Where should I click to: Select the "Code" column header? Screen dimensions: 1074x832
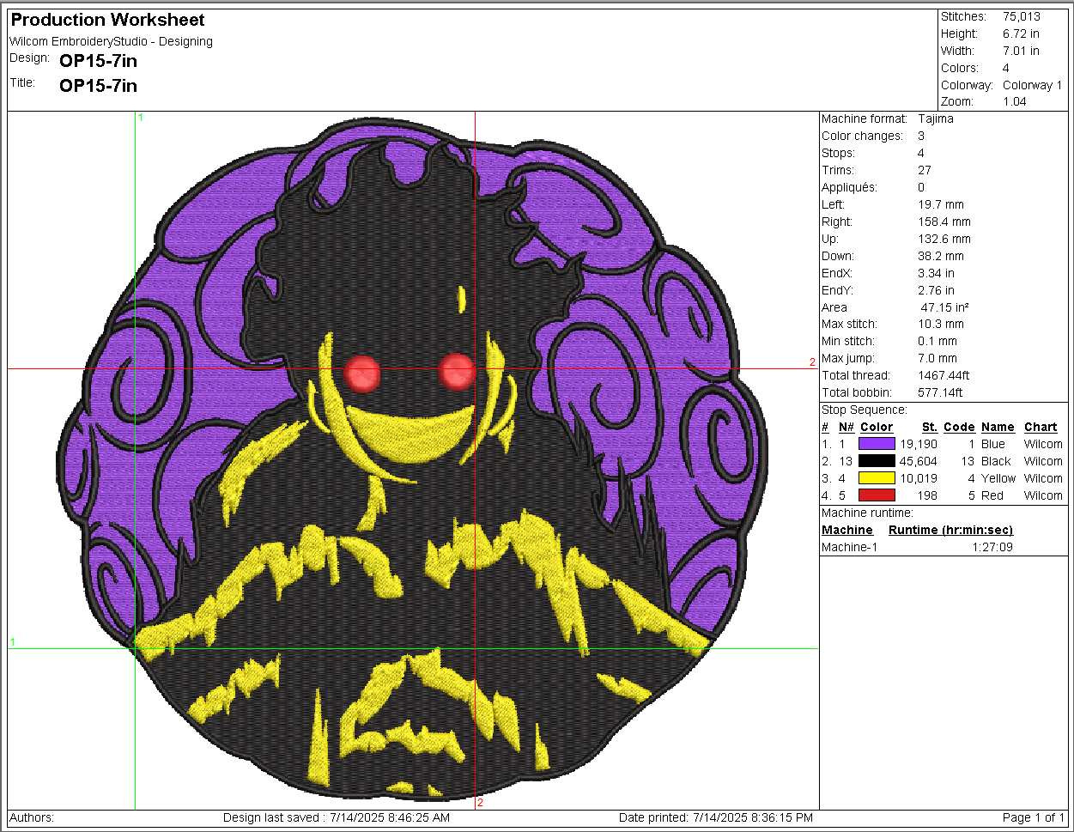(x=959, y=427)
